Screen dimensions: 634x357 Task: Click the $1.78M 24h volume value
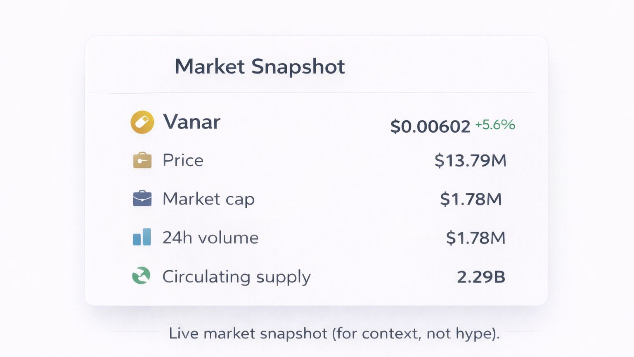475,238
